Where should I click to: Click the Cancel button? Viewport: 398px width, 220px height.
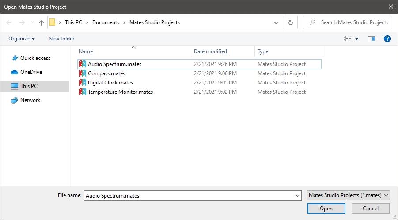370,209
